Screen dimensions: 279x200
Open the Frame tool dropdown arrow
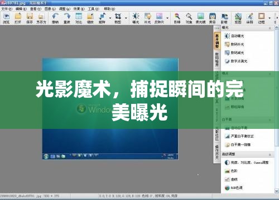[270, 18]
